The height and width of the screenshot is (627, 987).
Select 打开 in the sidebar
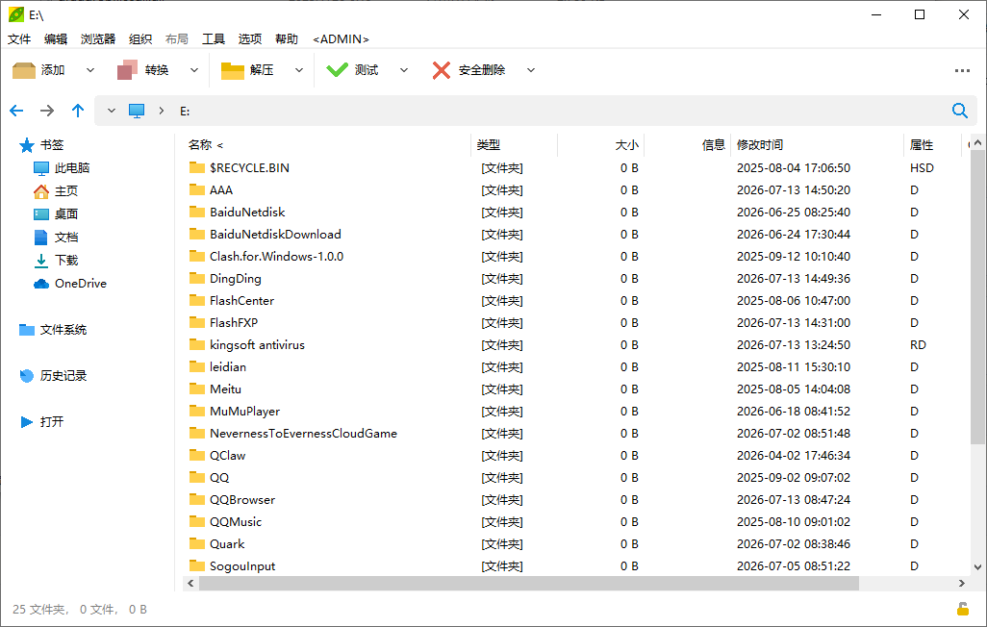[41, 422]
